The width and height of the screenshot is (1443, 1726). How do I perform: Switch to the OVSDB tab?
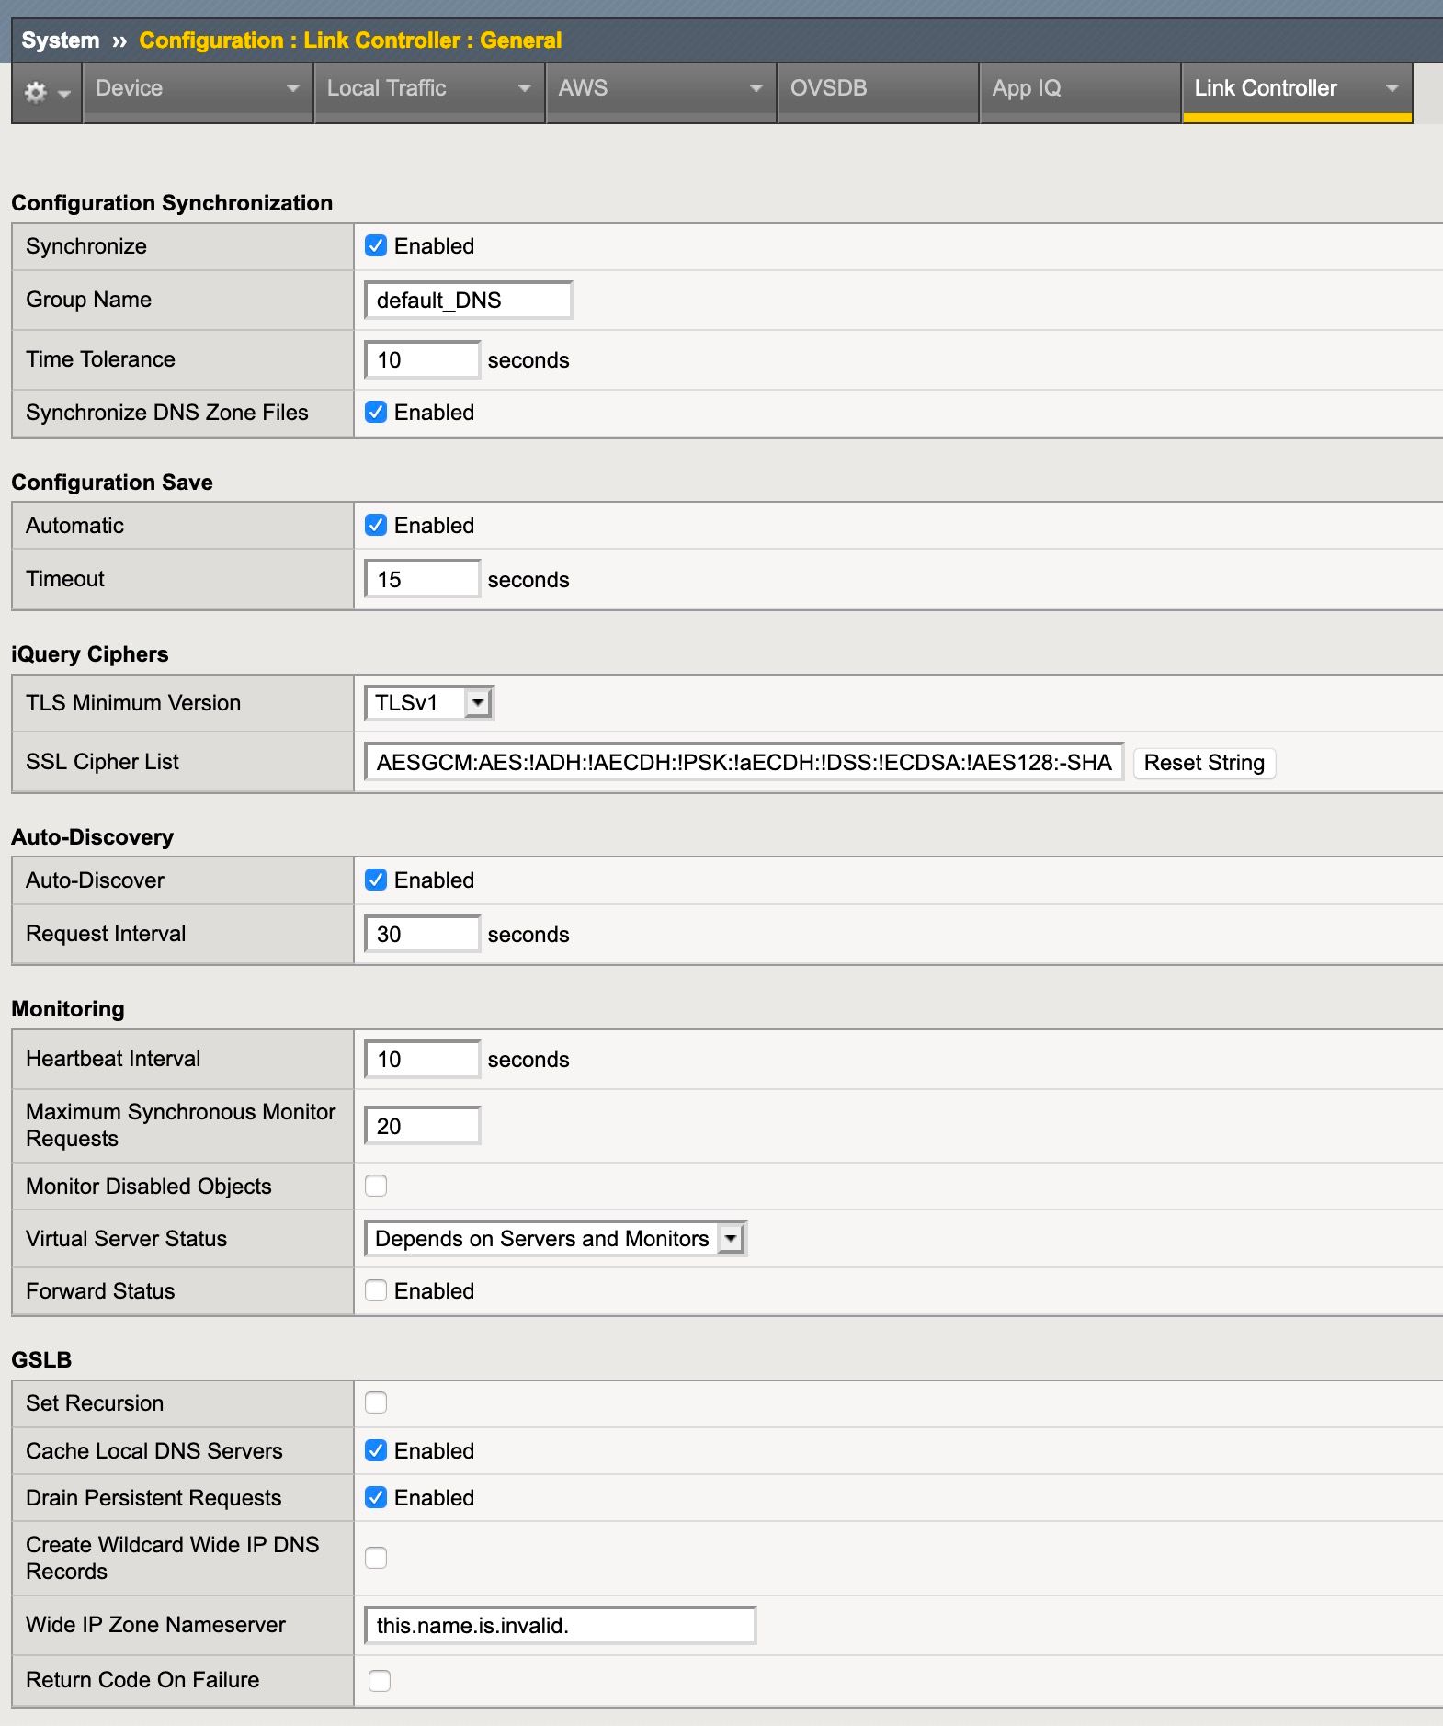828,89
